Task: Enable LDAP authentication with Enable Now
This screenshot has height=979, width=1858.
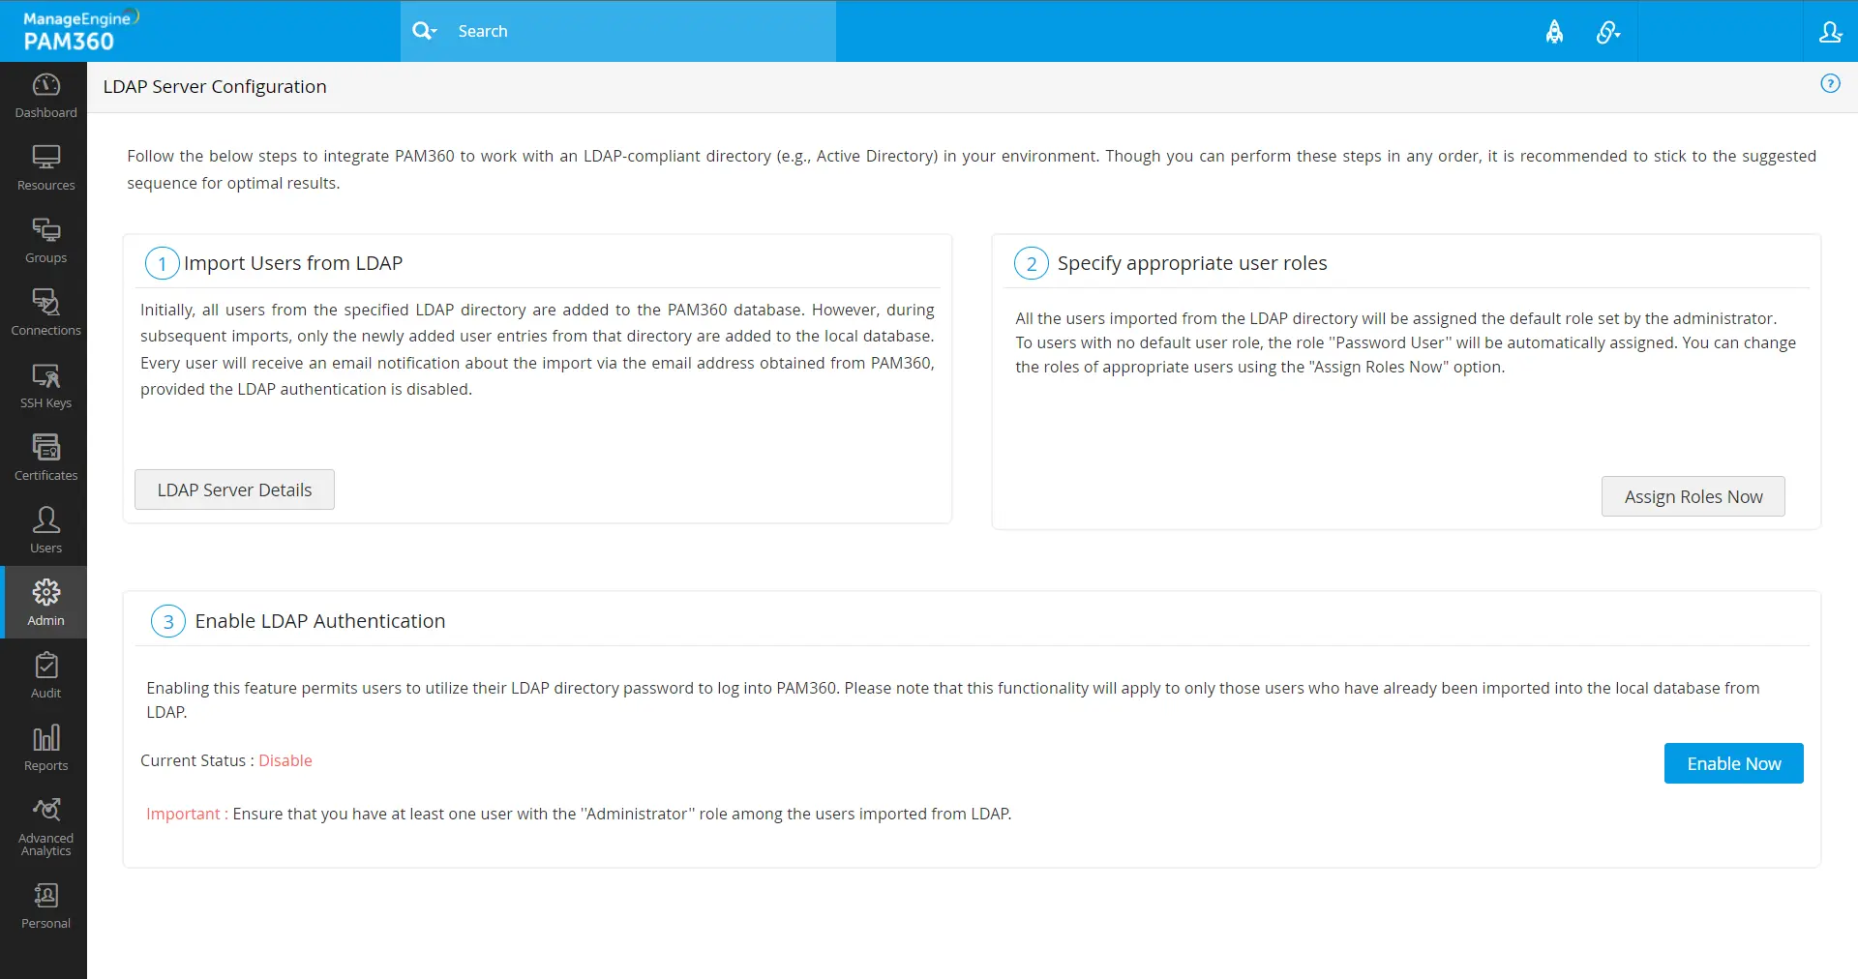Action: pos(1732,763)
